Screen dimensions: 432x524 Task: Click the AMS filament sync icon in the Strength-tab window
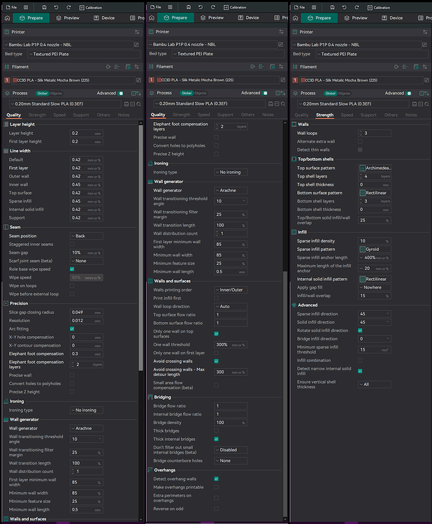pyautogui.click(x=416, y=67)
